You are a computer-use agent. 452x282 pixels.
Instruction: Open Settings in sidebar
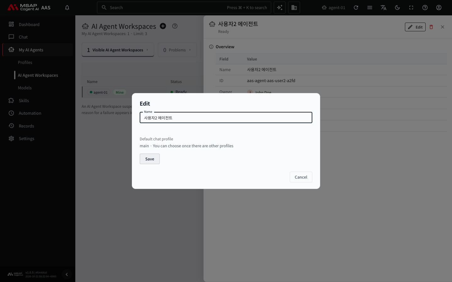(x=38, y=138)
